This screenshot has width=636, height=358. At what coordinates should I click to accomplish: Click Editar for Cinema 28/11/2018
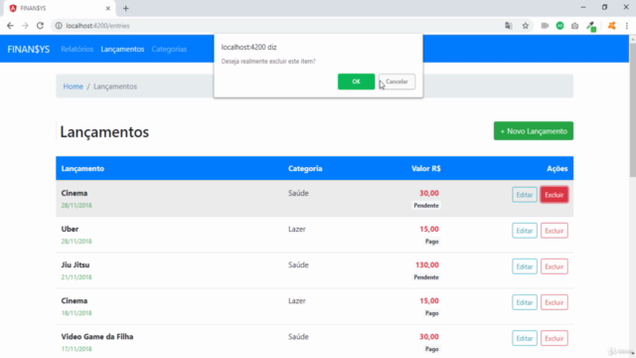click(525, 195)
